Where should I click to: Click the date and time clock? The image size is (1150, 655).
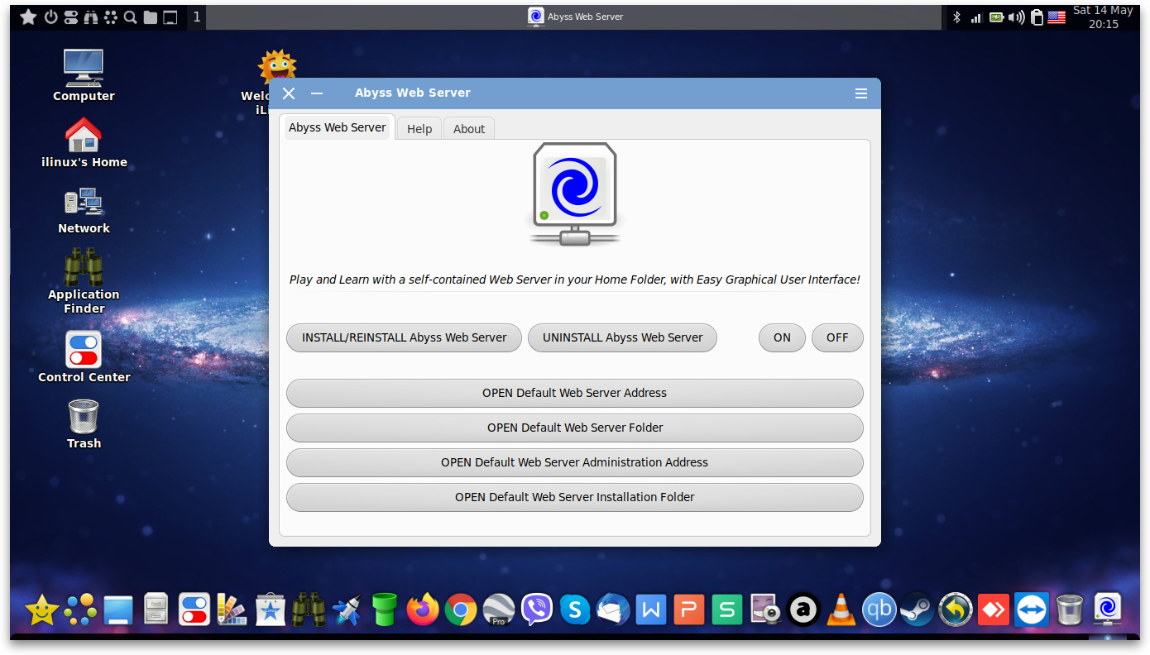tap(1103, 17)
